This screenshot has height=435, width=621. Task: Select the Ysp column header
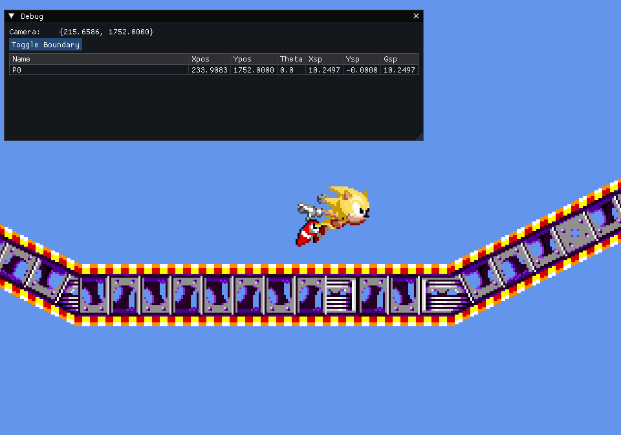coord(362,59)
